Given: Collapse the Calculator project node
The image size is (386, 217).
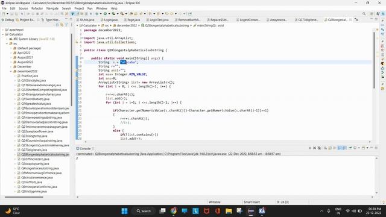Looking at the screenshot, I should coord(3,34).
